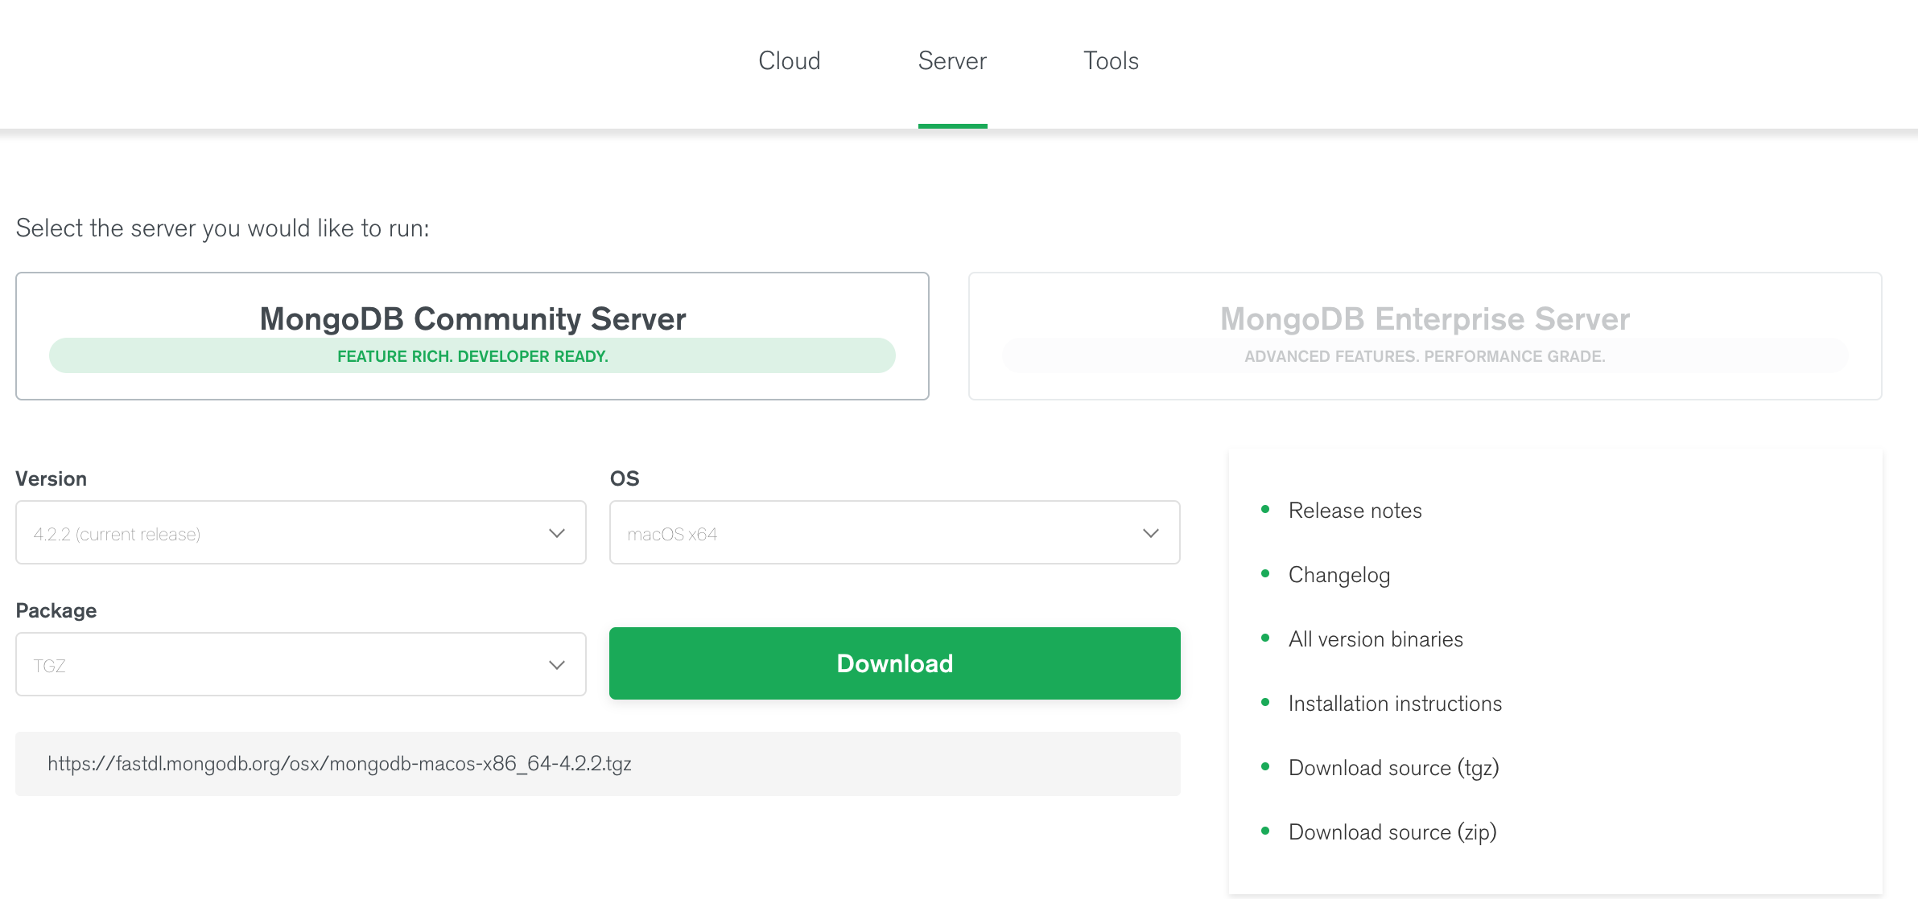Click the download URL input field
The width and height of the screenshot is (1918, 899).
pyautogui.click(x=598, y=763)
